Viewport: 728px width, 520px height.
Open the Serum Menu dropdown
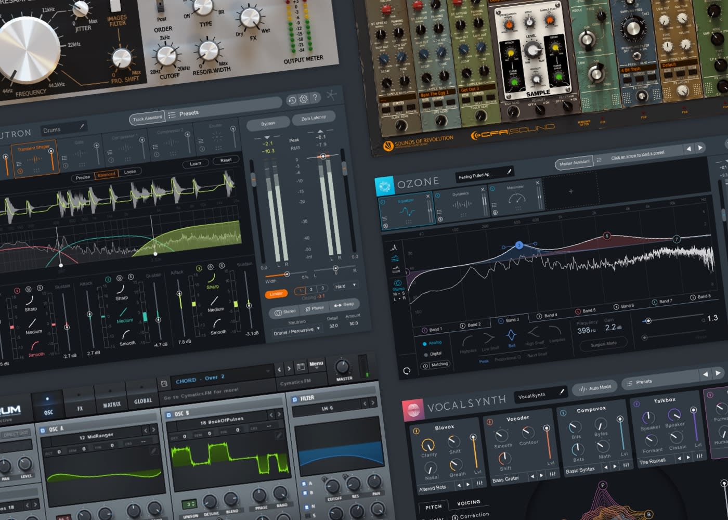[x=316, y=364]
